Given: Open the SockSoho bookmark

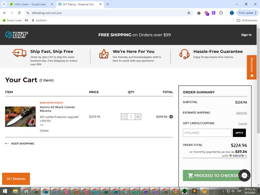Looking at the screenshot, I should click(39, 20).
